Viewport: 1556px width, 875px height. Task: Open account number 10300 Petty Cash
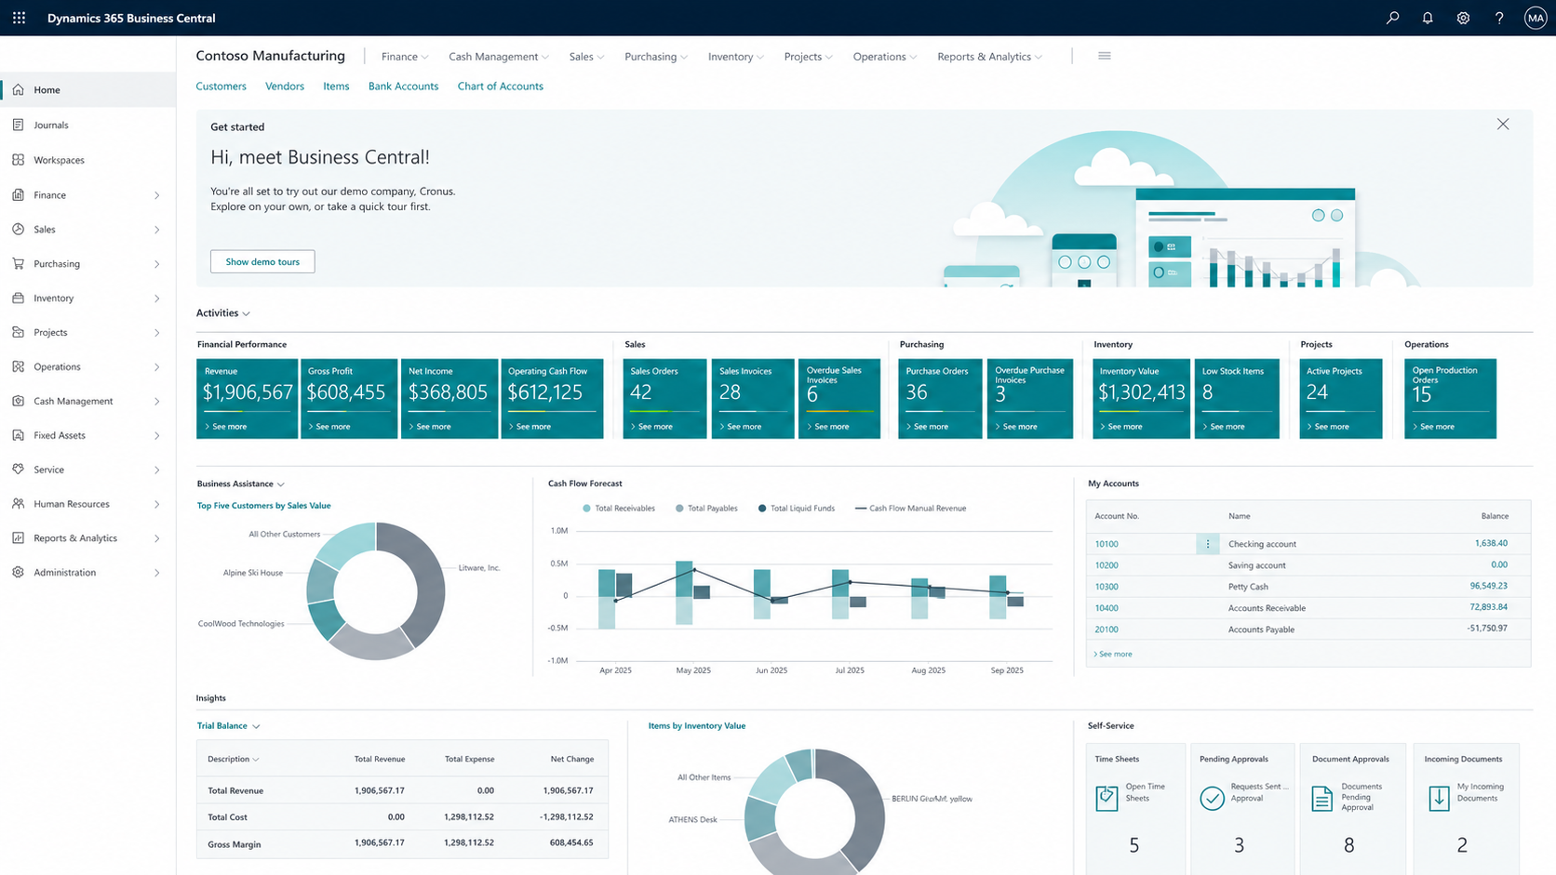(x=1107, y=587)
